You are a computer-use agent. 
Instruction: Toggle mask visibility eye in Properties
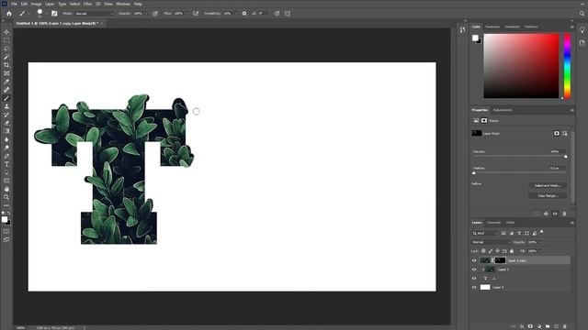pyautogui.click(x=555, y=214)
